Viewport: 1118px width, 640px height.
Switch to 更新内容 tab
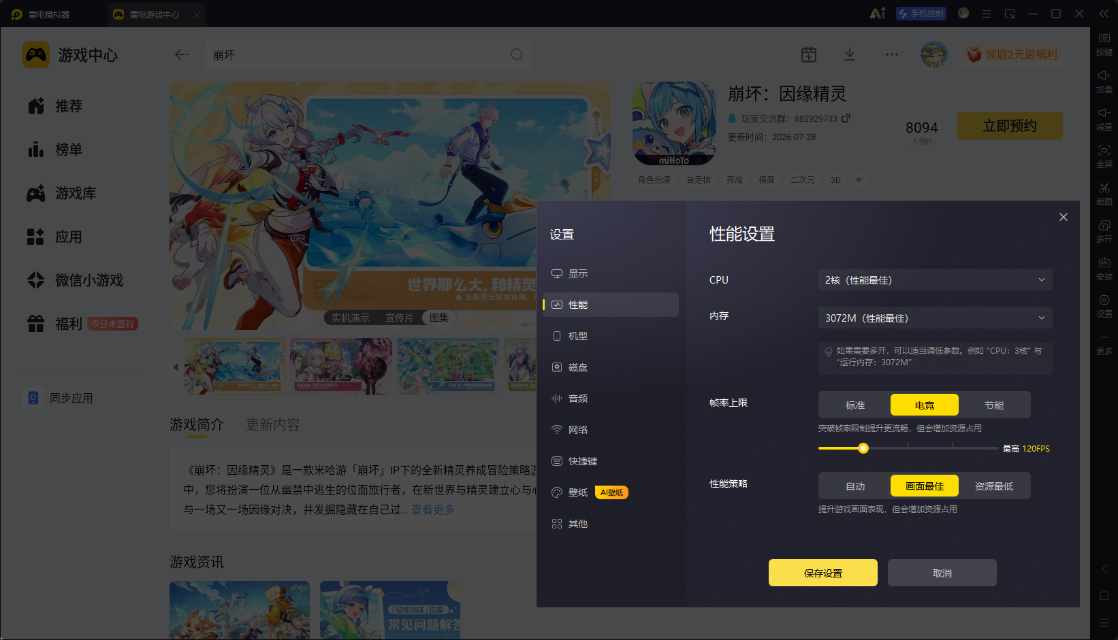tap(273, 424)
